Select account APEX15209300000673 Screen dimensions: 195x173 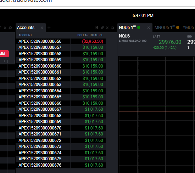point(40,146)
